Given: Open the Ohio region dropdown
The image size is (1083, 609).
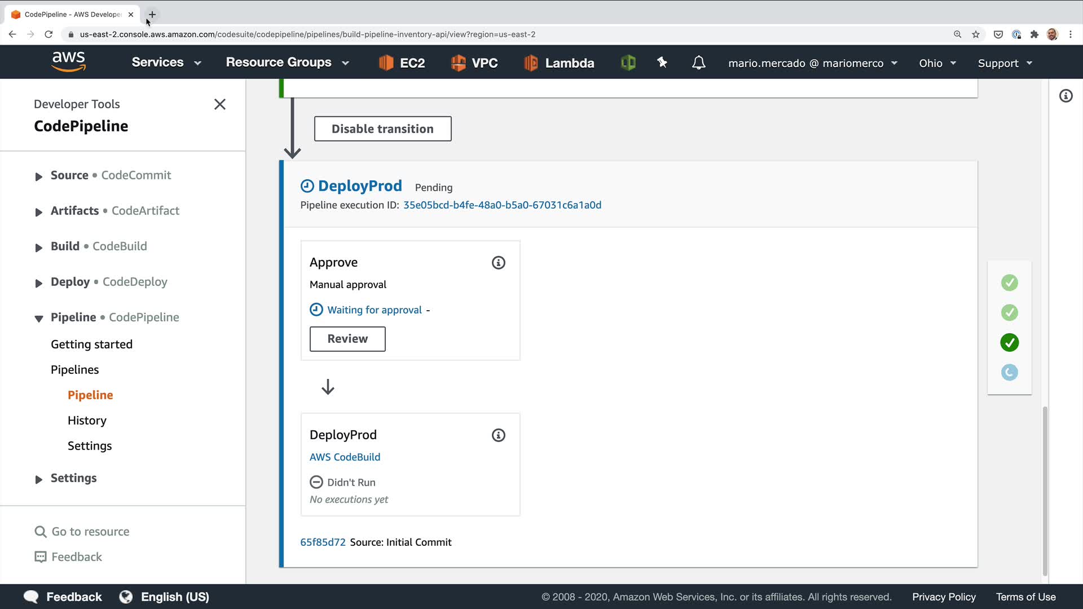Looking at the screenshot, I should tap(937, 63).
